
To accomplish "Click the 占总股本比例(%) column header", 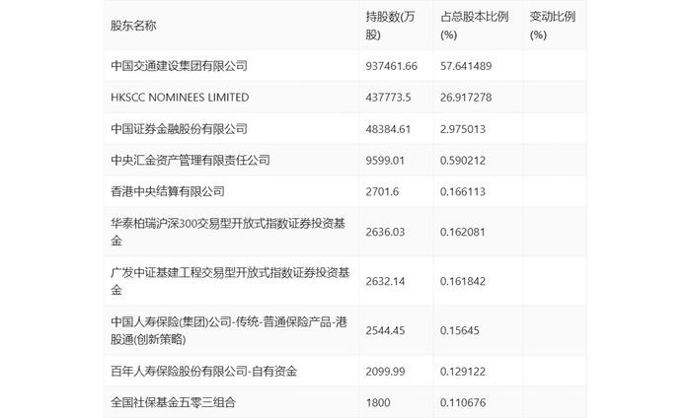I will [x=474, y=26].
